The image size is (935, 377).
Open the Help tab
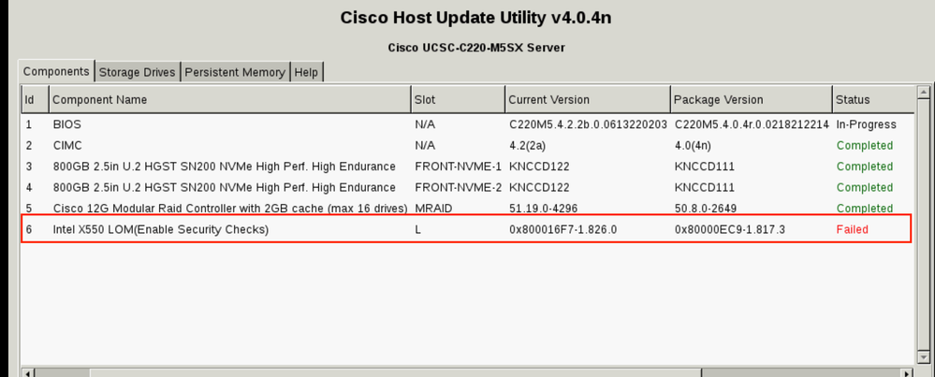pos(306,72)
